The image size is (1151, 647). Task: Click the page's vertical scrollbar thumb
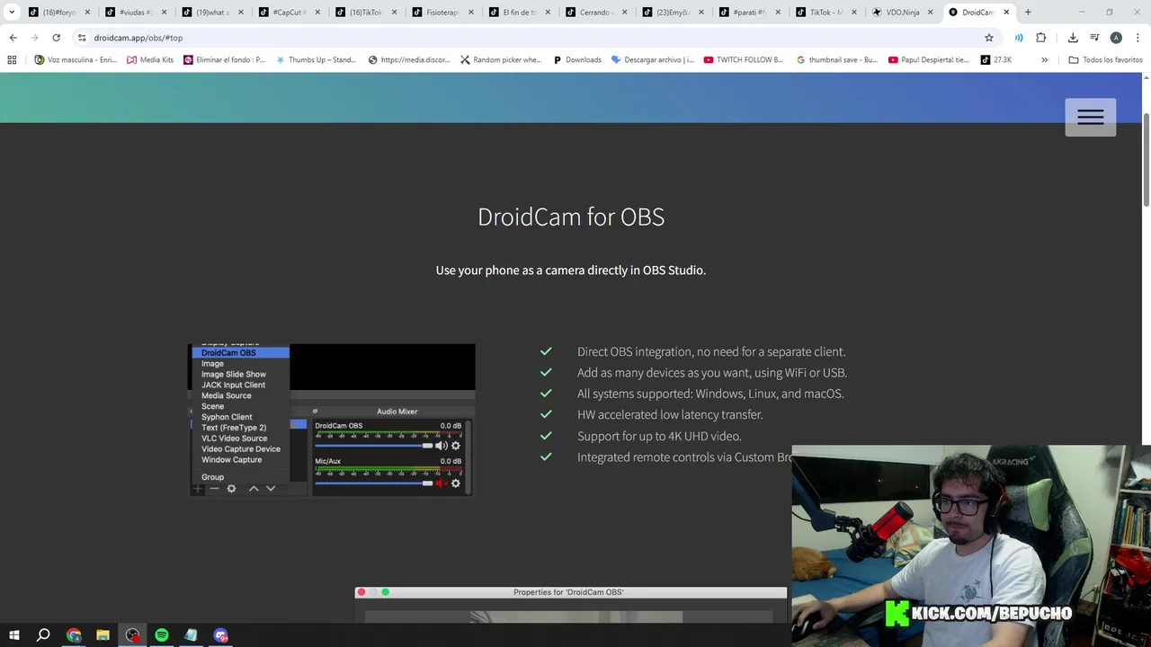pyautogui.click(x=1146, y=160)
